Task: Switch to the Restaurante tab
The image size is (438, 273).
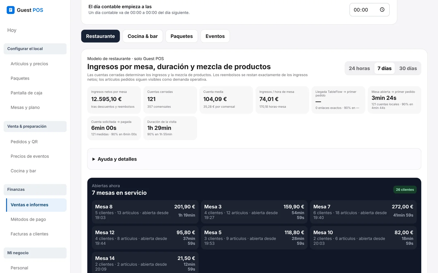Action: click(x=100, y=36)
